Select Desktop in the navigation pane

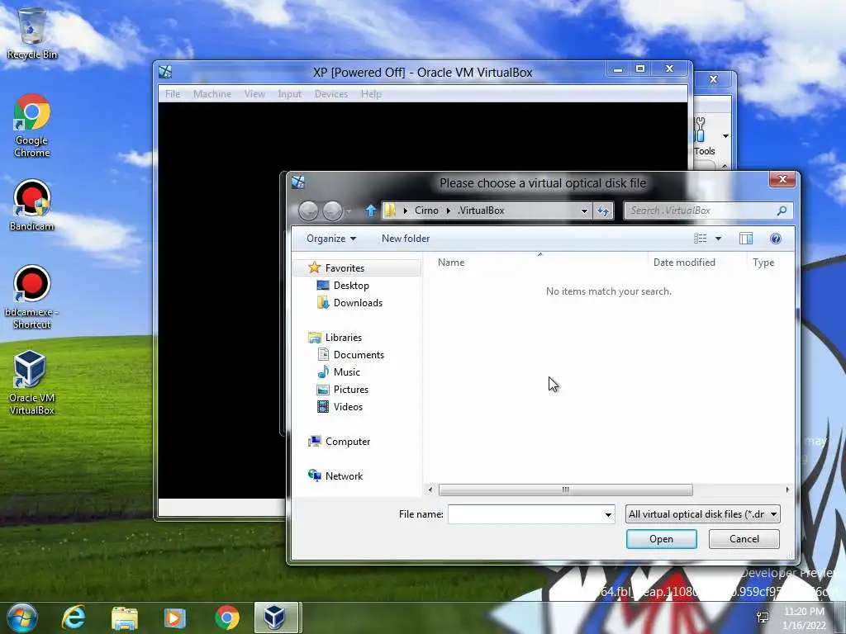coord(350,285)
